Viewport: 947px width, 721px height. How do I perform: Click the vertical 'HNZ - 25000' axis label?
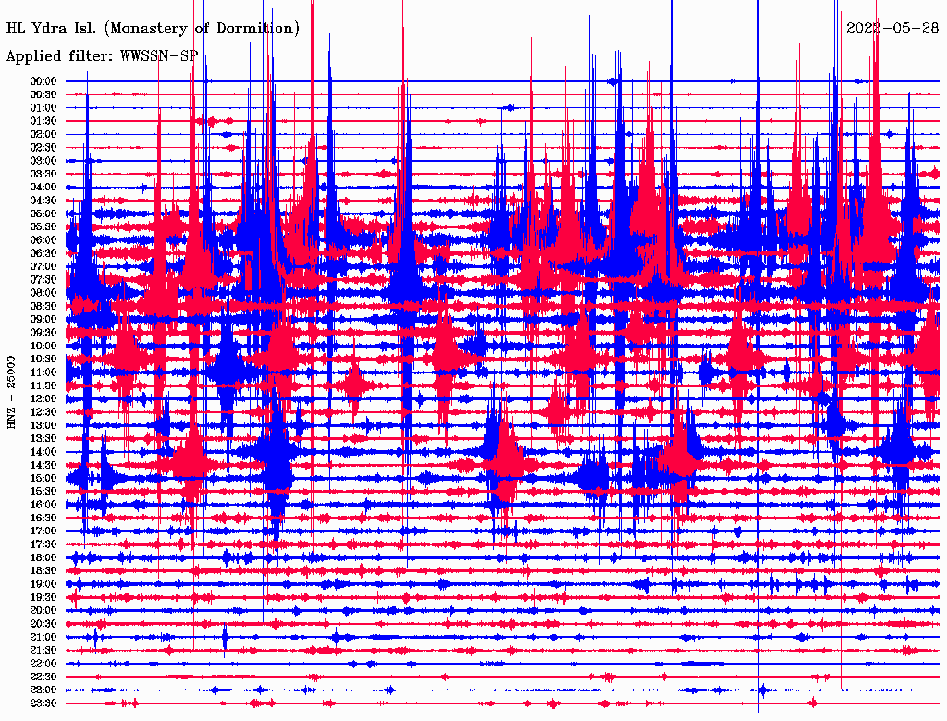(11, 392)
